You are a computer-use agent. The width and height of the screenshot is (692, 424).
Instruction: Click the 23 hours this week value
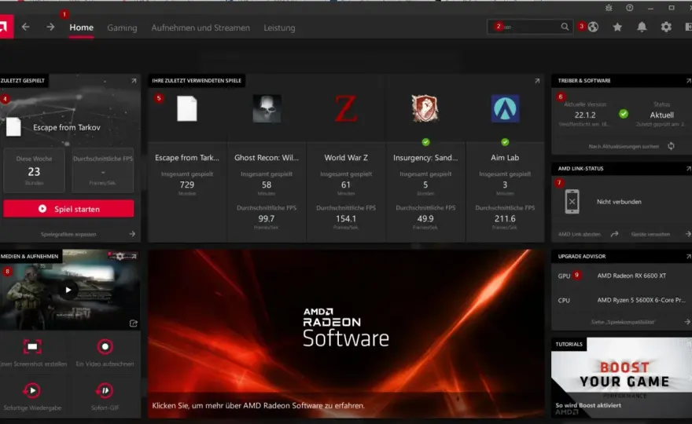click(x=34, y=171)
